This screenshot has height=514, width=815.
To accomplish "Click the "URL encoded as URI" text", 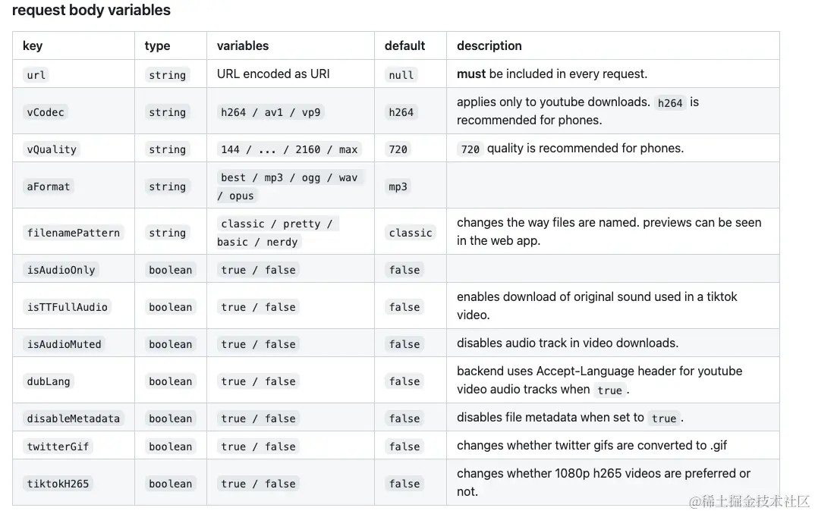I will 273,74.
